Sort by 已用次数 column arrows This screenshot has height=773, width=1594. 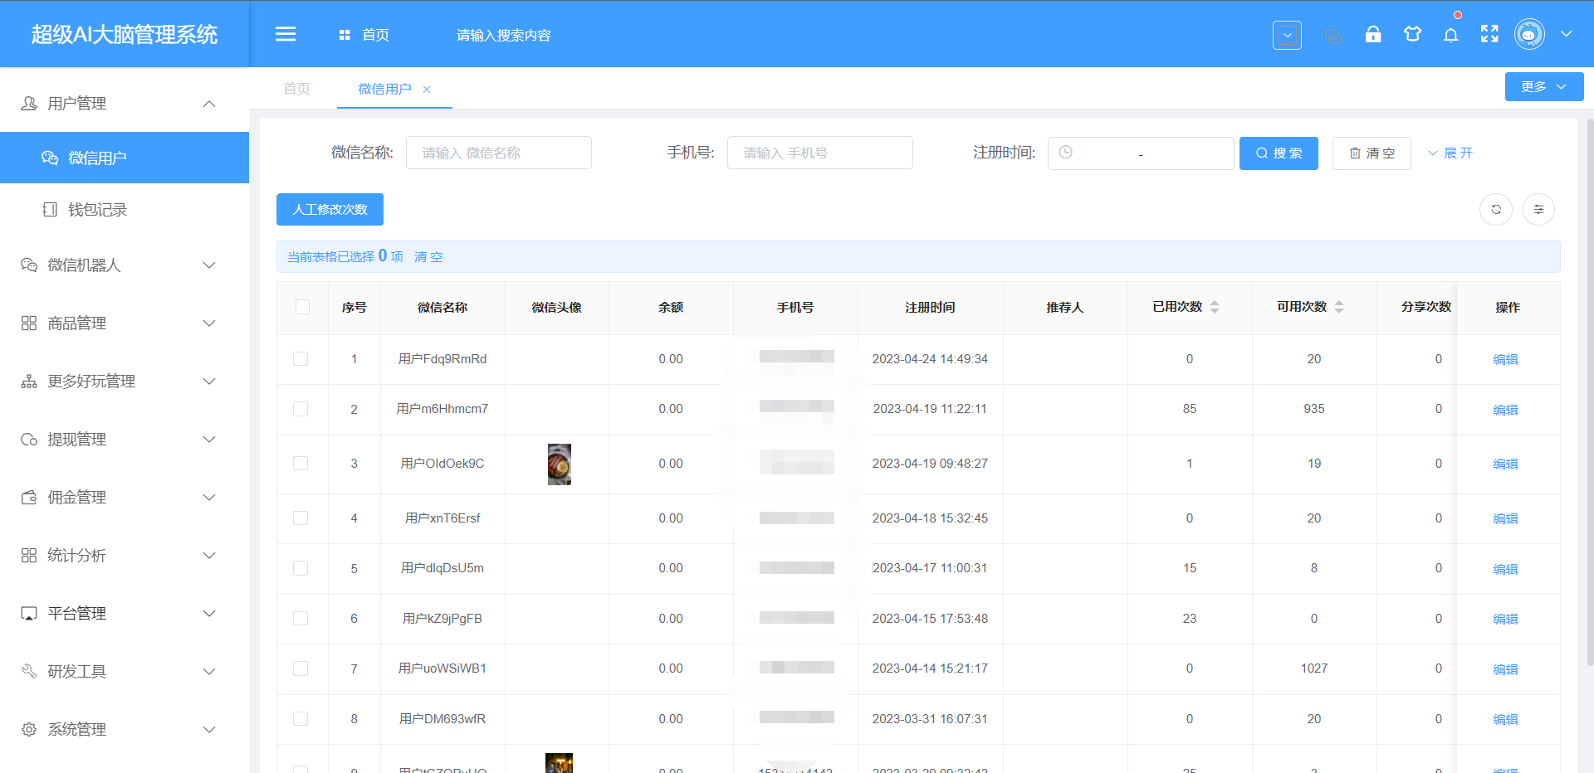coord(1215,308)
